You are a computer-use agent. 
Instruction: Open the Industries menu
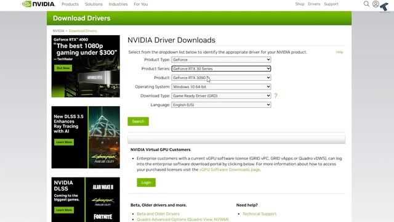(x=118, y=4)
